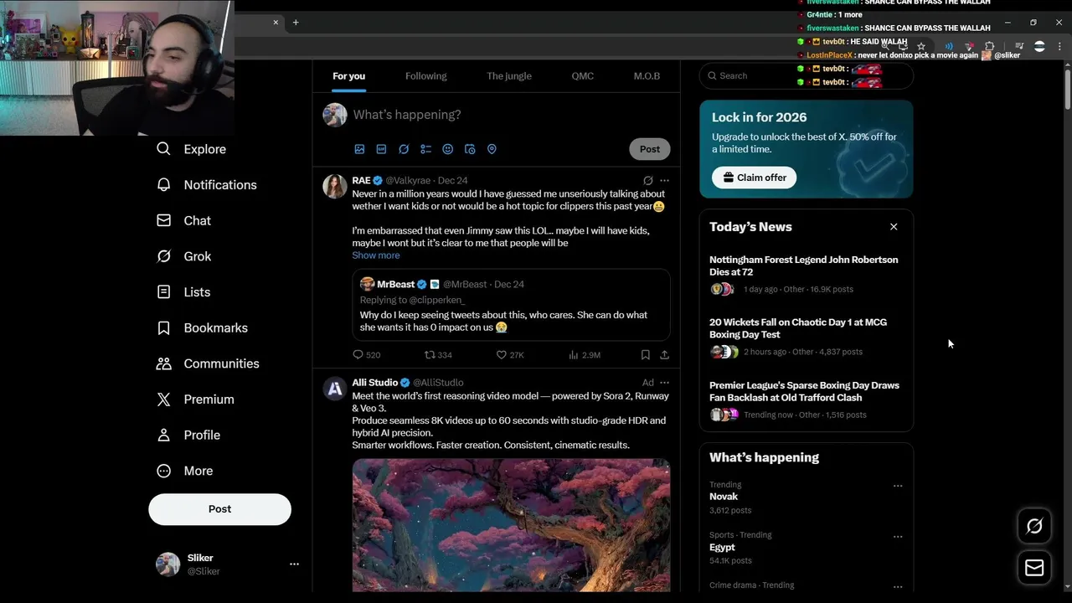Open the floating messages button
1072x603 pixels.
click(x=1035, y=568)
